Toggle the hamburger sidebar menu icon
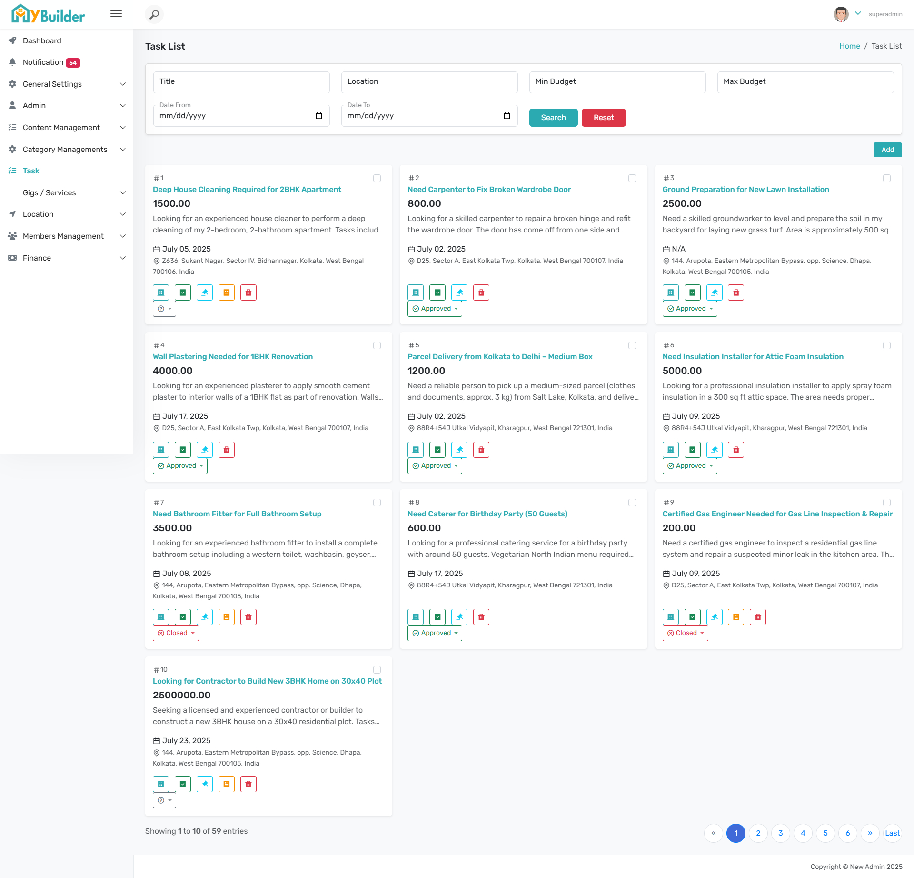This screenshot has width=914, height=878. pyautogui.click(x=116, y=13)
